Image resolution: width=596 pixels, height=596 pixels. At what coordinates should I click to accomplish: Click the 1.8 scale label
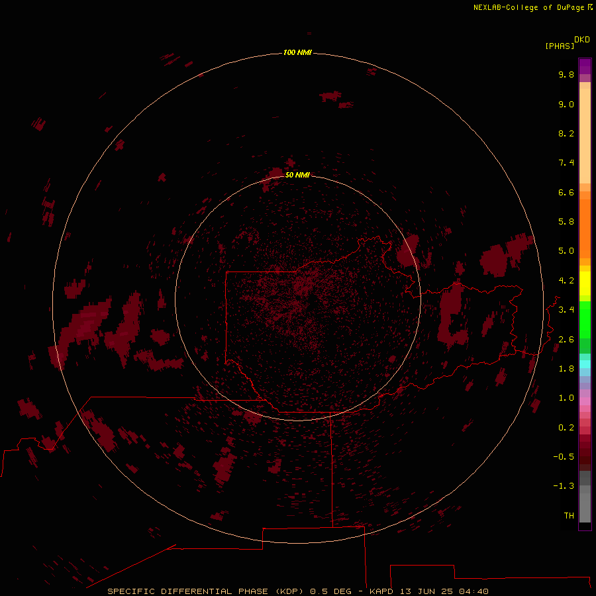566,369
